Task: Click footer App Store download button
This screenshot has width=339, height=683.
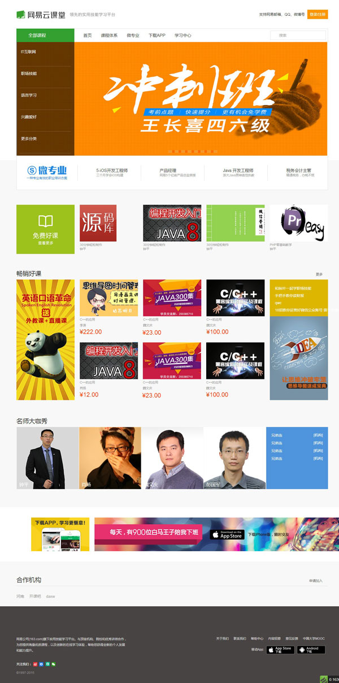Action: [280, 650]
